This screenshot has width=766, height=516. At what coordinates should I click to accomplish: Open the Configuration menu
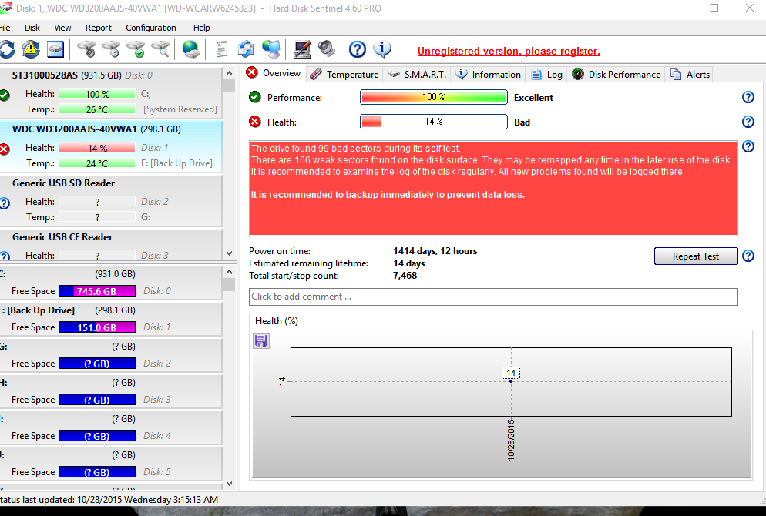click(151, 28)
